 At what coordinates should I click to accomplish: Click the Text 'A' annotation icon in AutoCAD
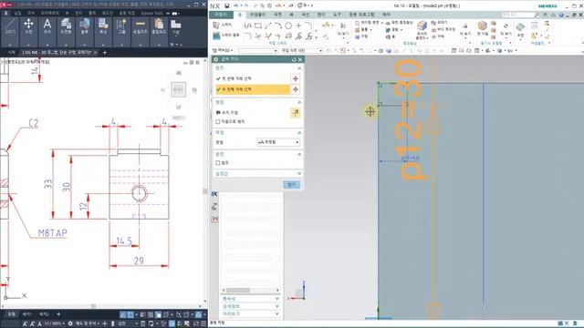click(x=47, y=25)
